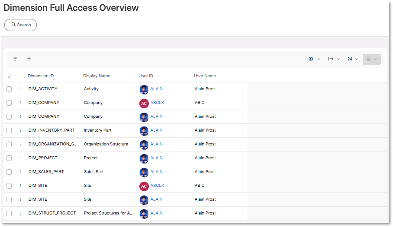Click AC avatar in DIM_SITE row
The width and height of the screenshot is (393, 227).
(144, 186)
